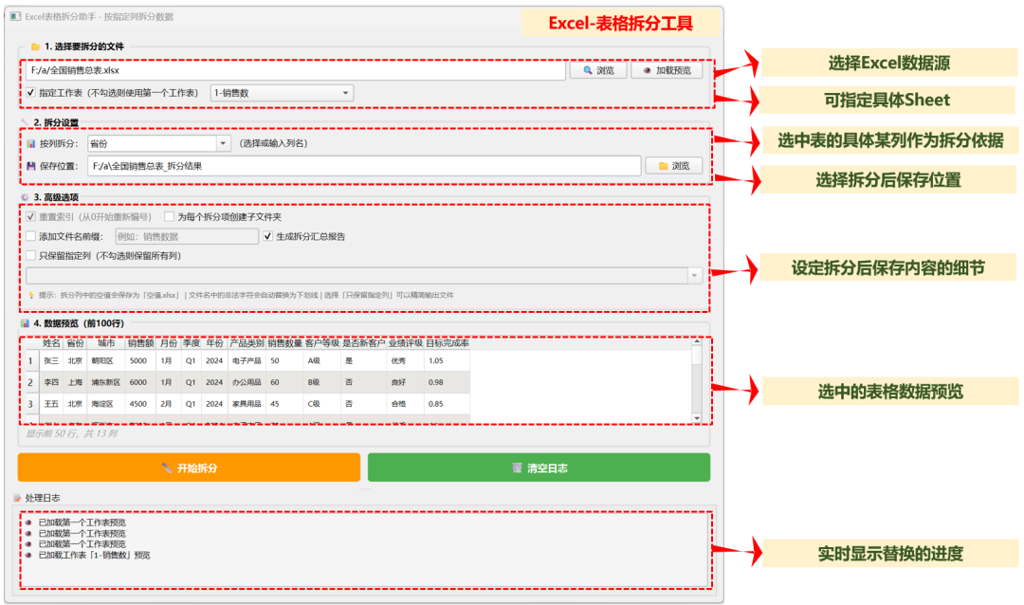Click the orange 开始拆分 button
The height and width of the screenshot is (605, 1024).
click(189, 467)
